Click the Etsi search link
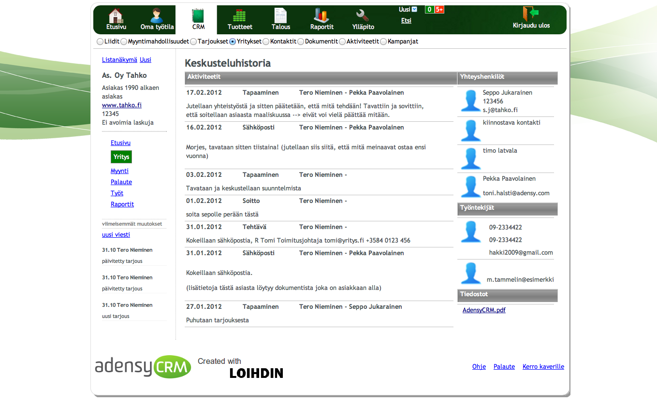 tap(406, 21)
